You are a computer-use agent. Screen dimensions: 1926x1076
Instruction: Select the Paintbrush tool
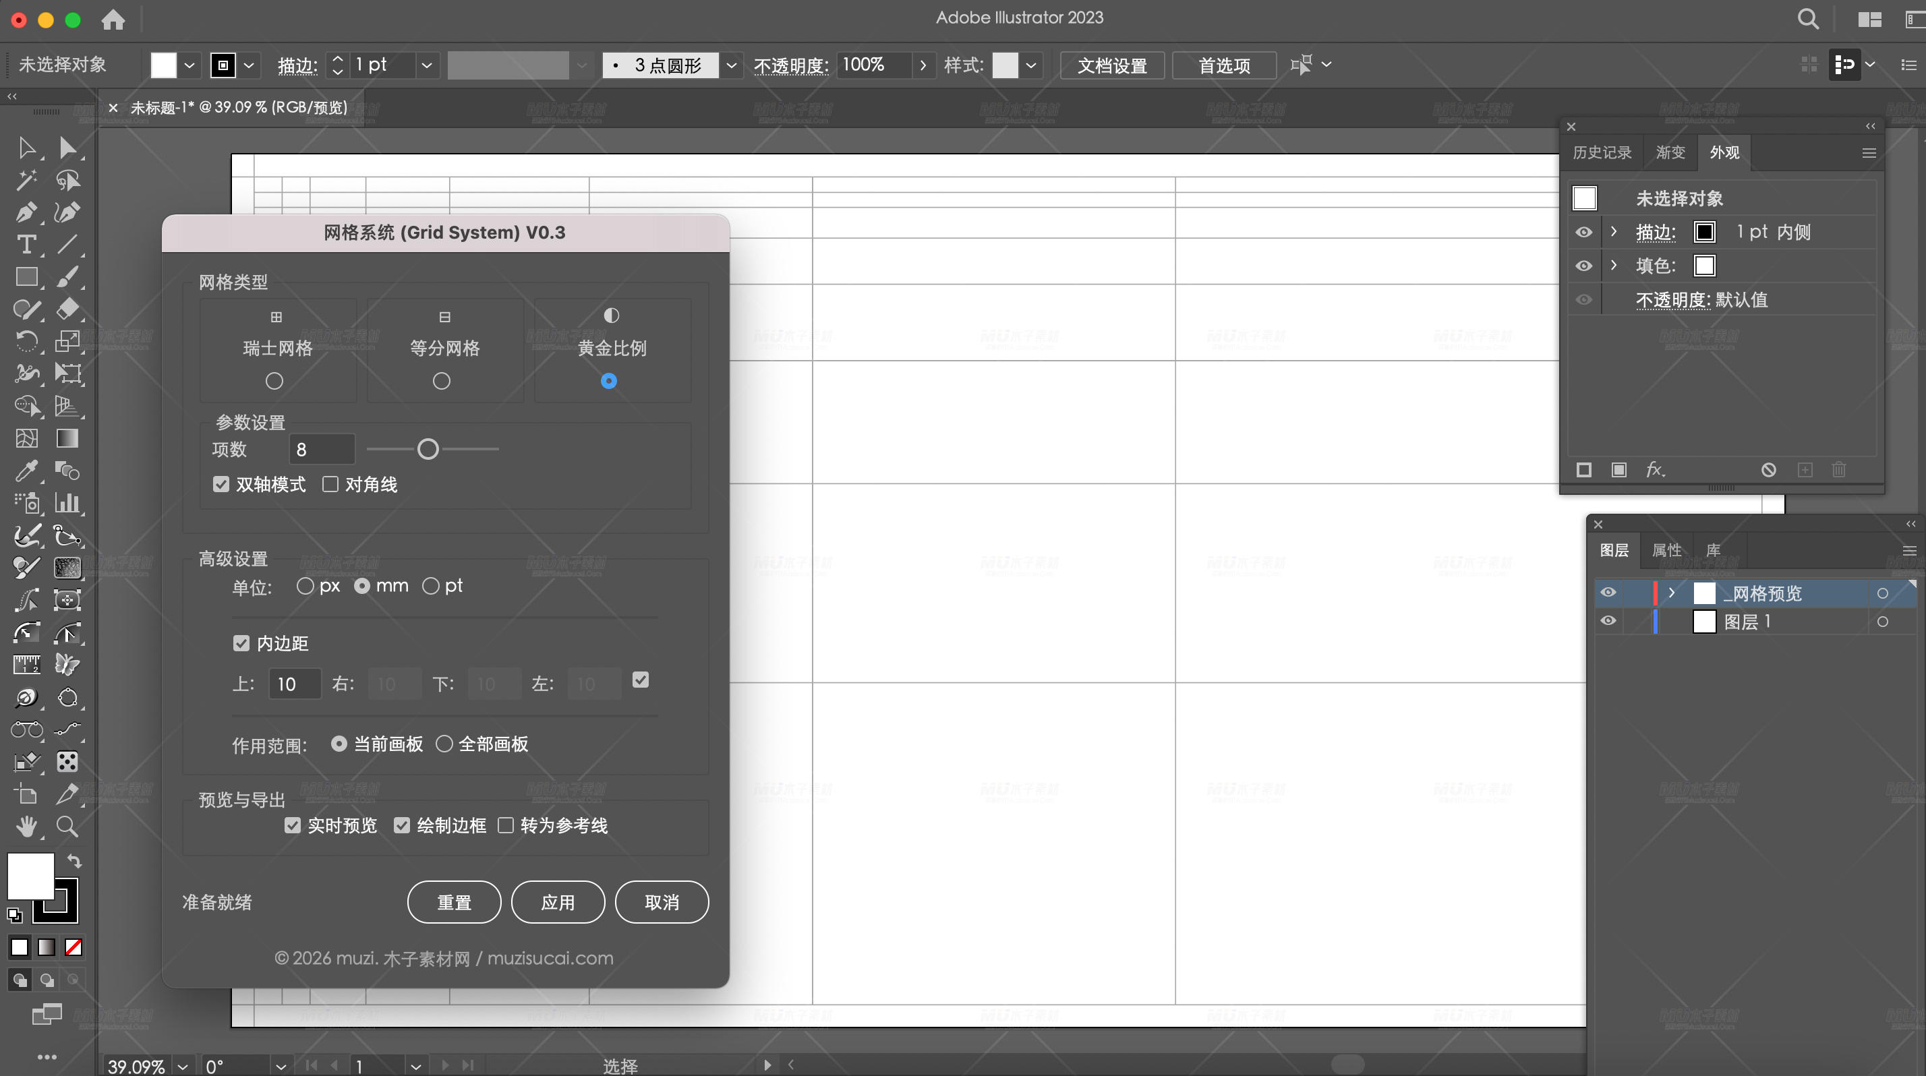pyautogui.click(x=67, y=276)
